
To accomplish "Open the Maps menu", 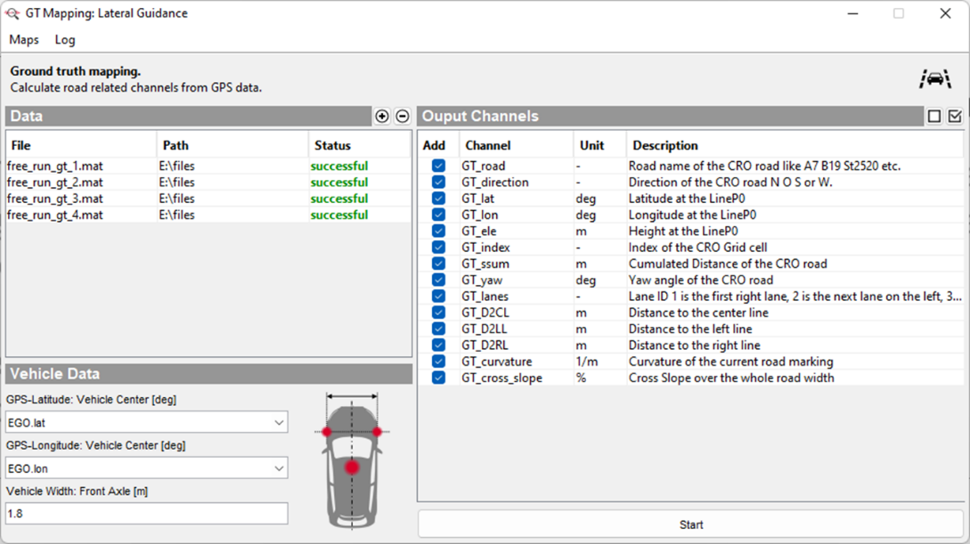I will [24, 40].
